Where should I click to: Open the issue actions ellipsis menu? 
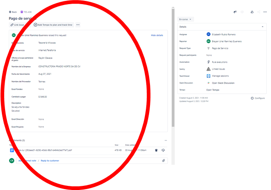(x=265, y=12)
